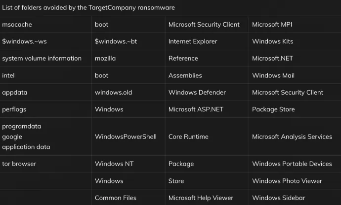Image resolution: width=341 pixels, height=205 pixels.
Task: Click the Windows NT cell
Action: pos(114,164)
